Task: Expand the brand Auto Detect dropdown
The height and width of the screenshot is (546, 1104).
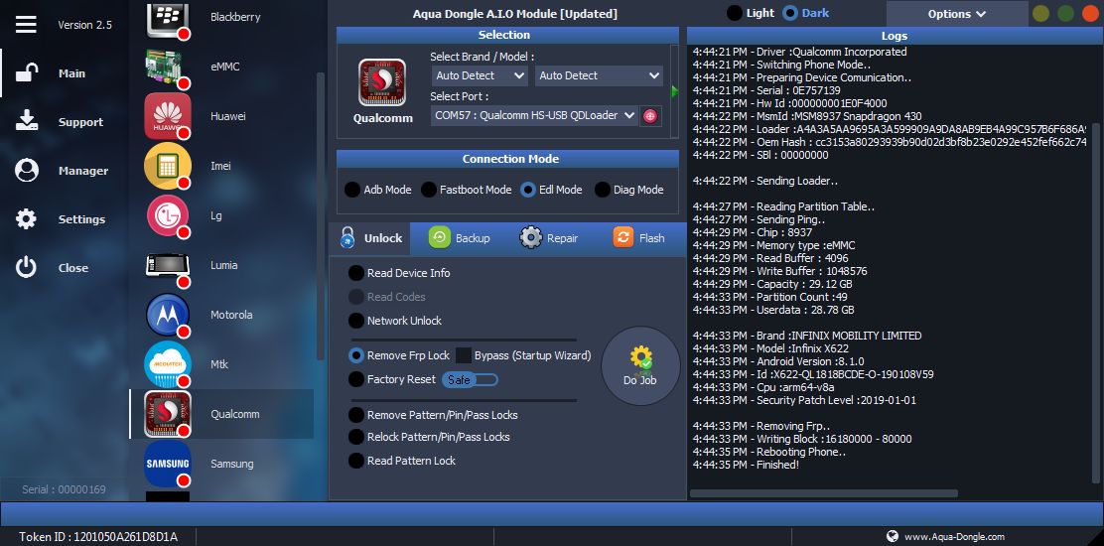Action: [x=481, y=75]
